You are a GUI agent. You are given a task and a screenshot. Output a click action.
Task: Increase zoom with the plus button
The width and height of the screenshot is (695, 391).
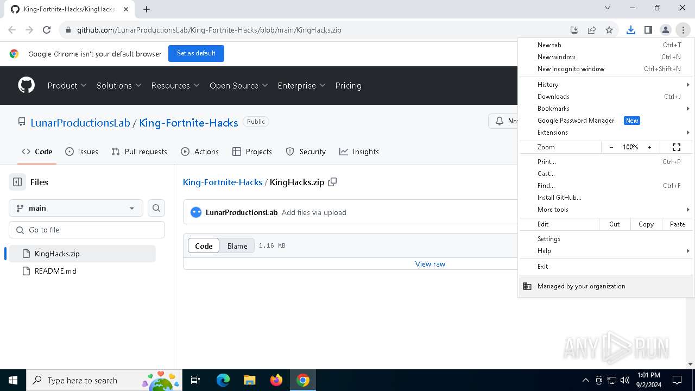(649, 147)
